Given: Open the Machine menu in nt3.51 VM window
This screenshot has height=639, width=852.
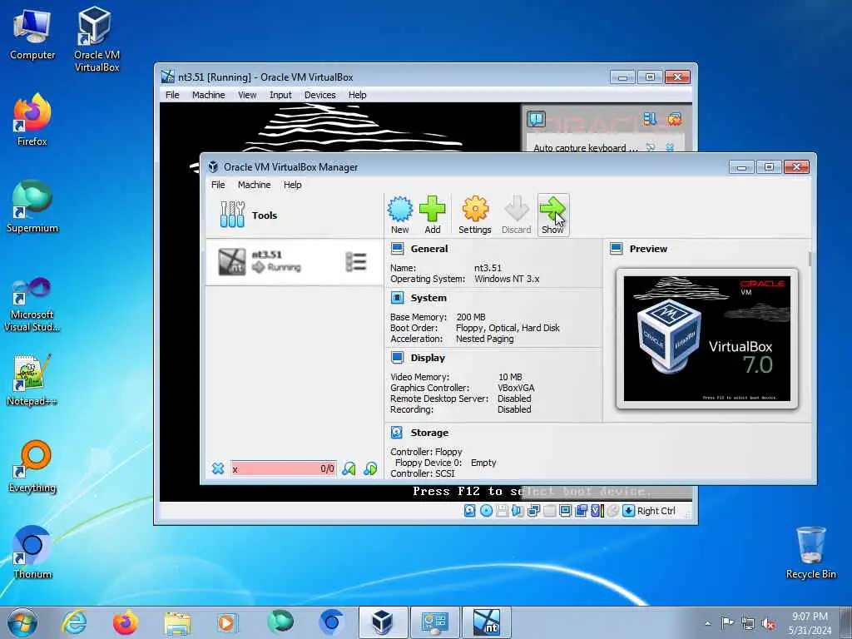Looking at the screenshot, I should click(x=209, y=95).
